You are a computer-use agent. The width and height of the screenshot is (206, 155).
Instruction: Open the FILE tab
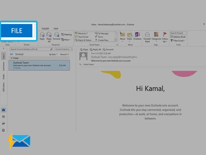[x=17, y=31]
